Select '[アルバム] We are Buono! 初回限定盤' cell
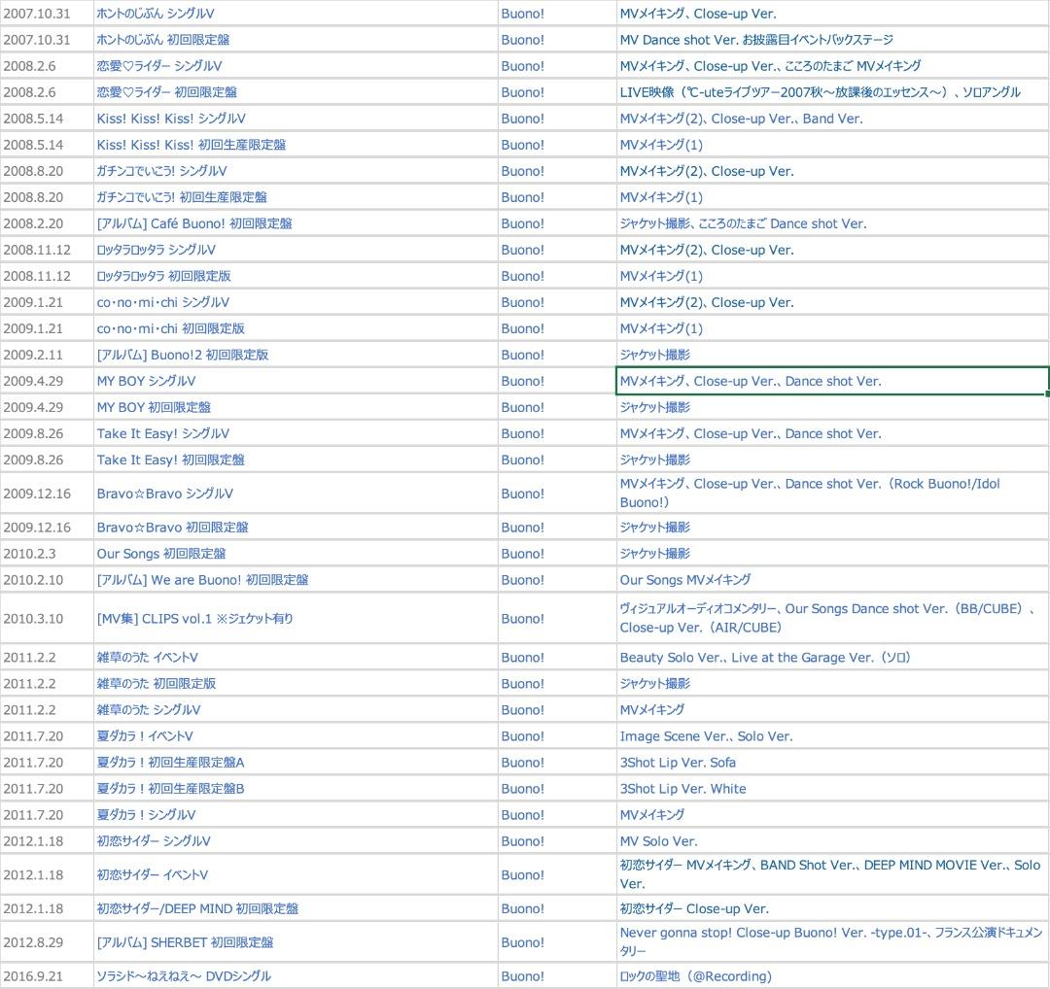 coord(296,579)
